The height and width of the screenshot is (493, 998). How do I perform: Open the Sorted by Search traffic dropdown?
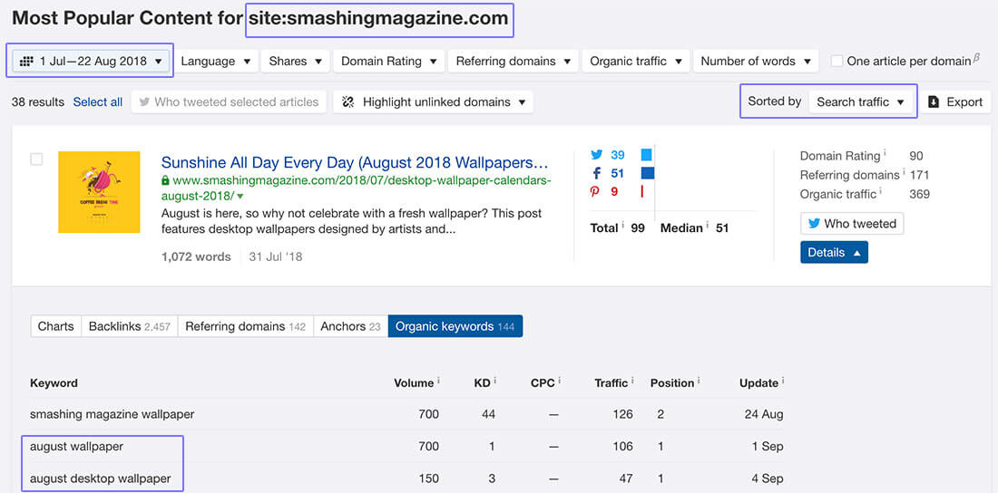(x=861, y=102)
